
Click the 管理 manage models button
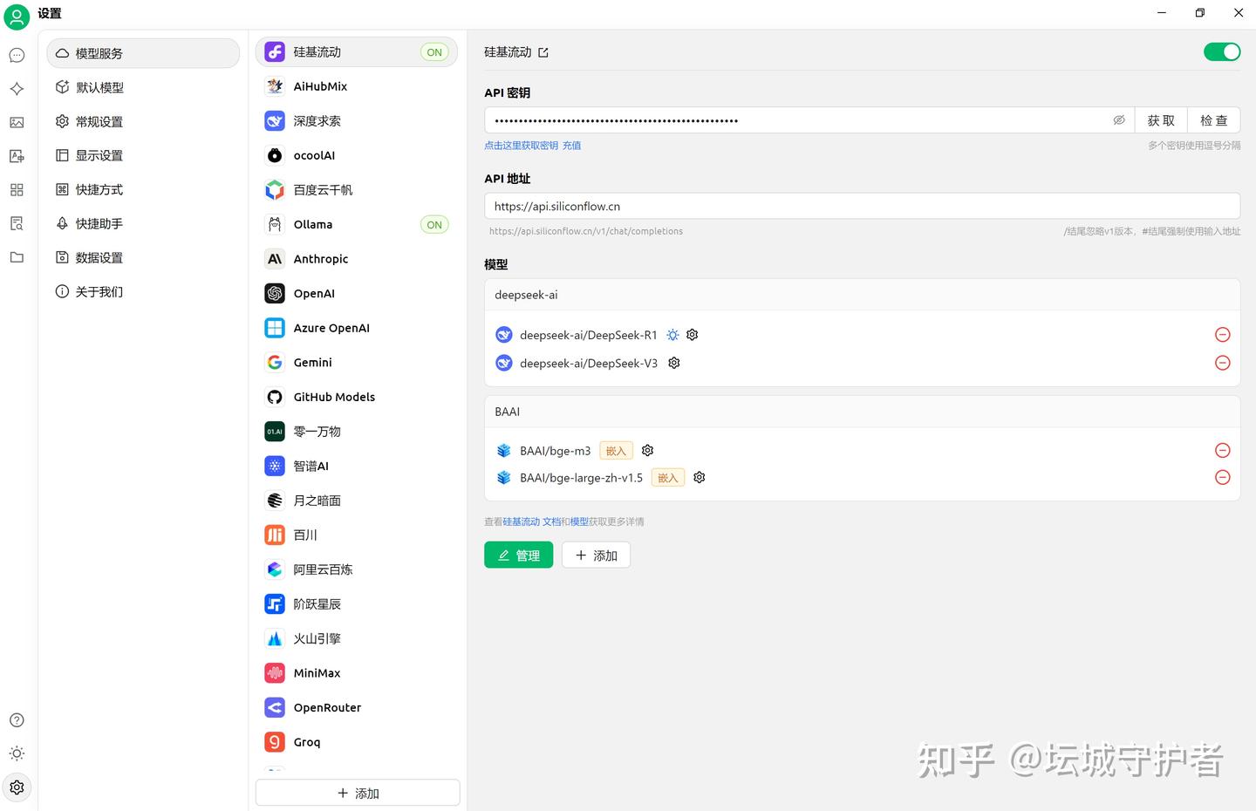tap(518, 555)
